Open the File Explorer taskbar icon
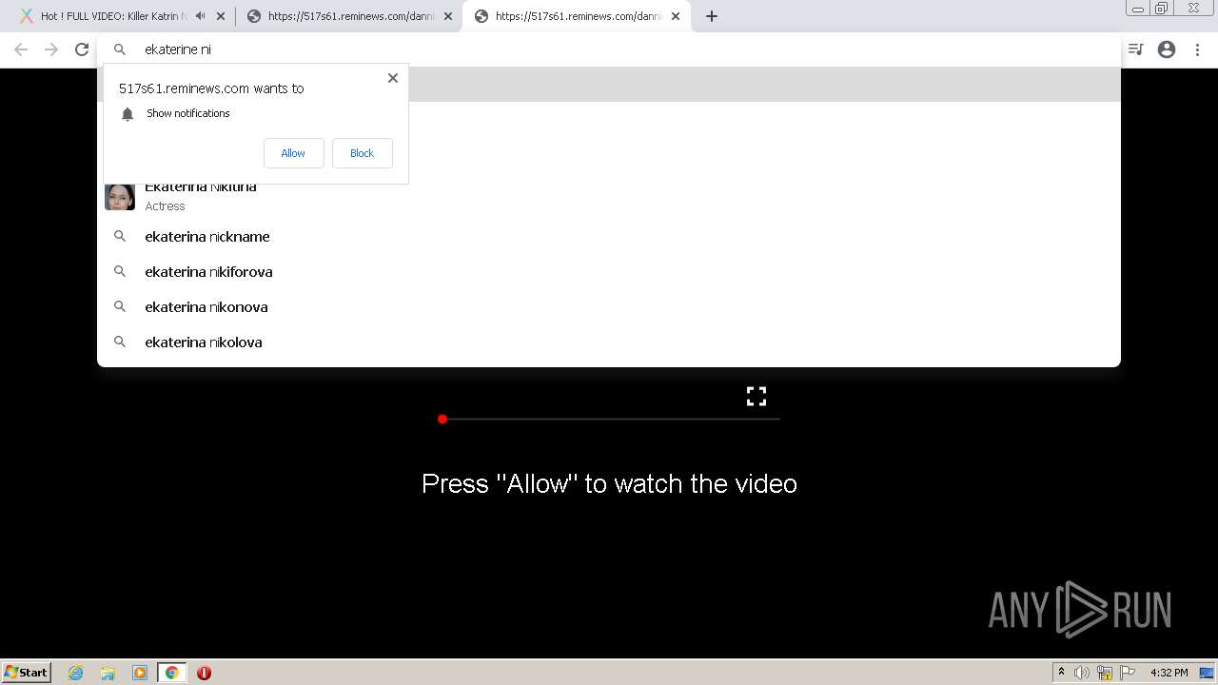 pyautogui.click(x=108, y=673)
